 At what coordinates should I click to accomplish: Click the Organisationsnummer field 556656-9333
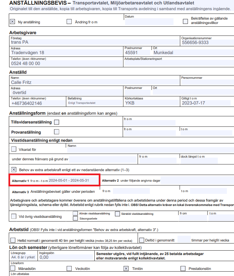pyautogui.click(x=208, y=42)
